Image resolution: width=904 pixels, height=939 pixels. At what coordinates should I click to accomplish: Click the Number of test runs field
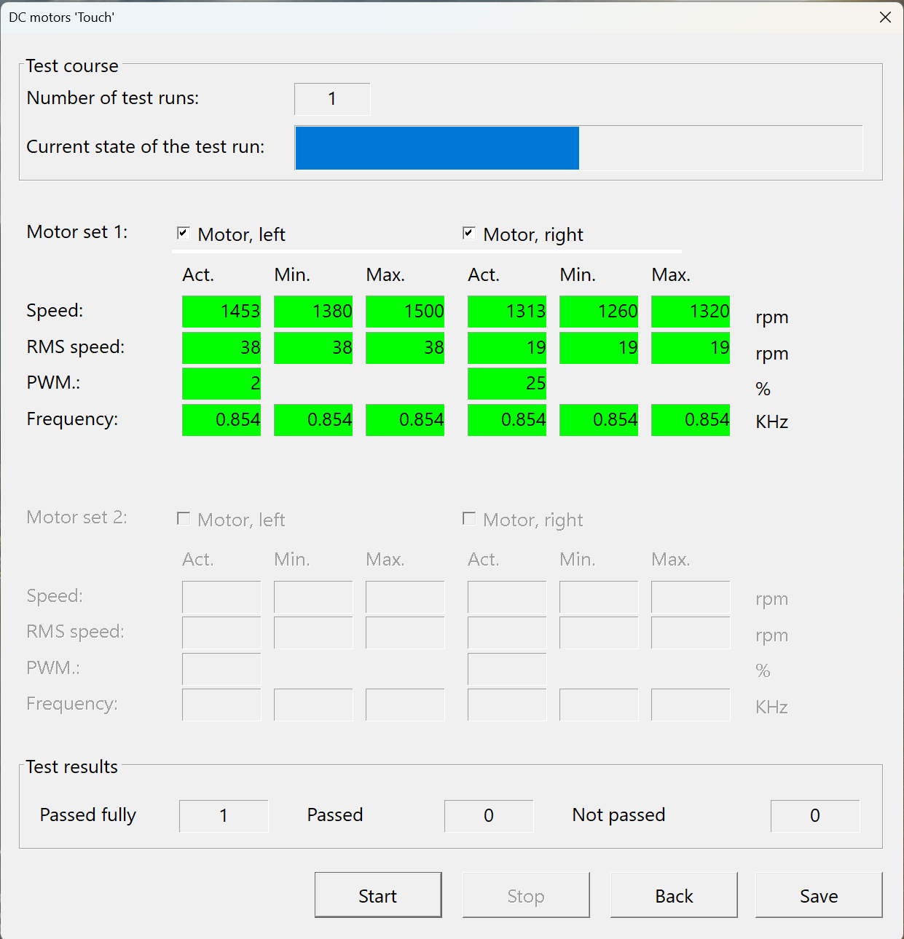(x=331, y=98)
